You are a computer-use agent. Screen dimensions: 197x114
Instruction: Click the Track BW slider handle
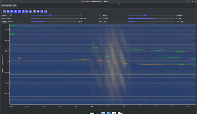point(133,22)
